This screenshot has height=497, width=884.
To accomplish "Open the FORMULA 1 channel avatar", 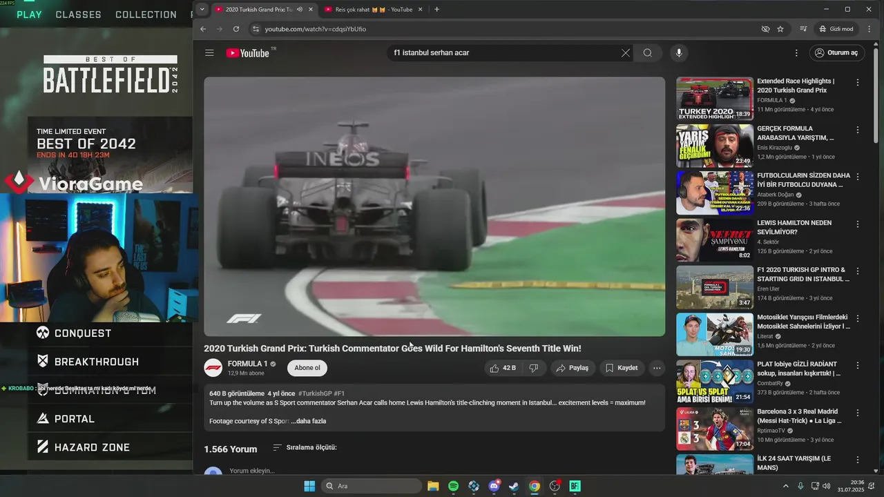I will pos(213,367).
